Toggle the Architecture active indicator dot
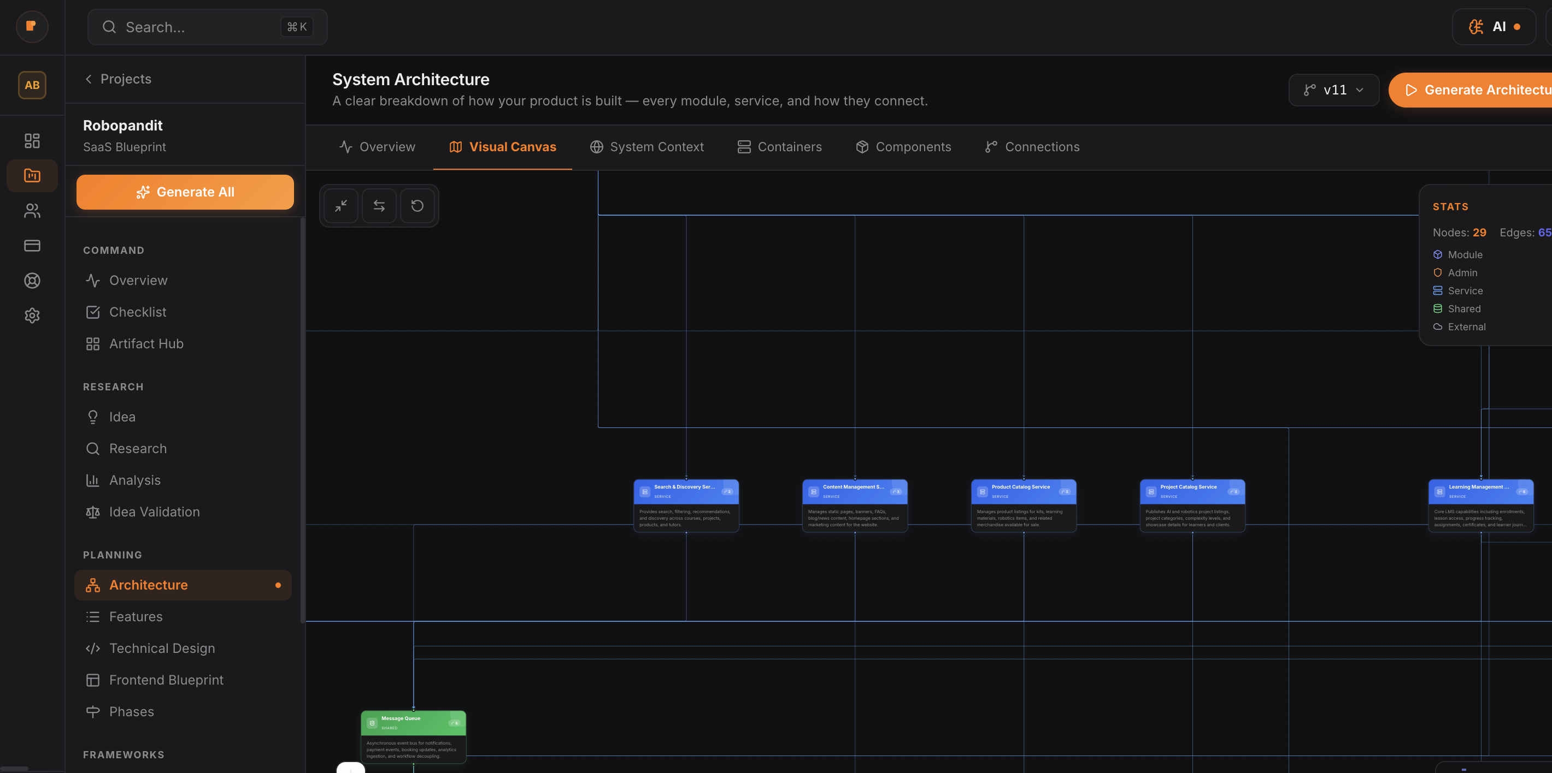This screenshot has height=773, width=1552. [x=278, y=585]
